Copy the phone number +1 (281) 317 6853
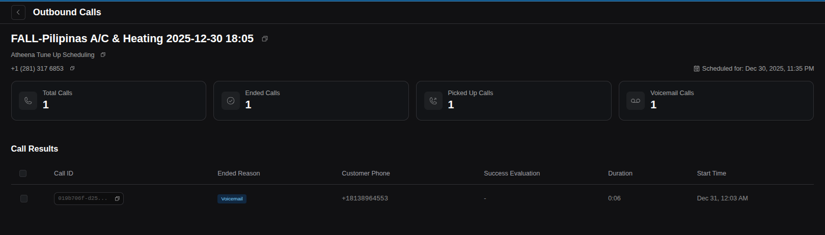 [x=72, y=68]
